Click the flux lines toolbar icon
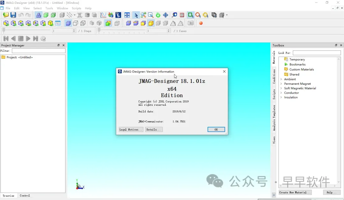The height and width of the screenshot is (200, 344). pyautogui.click(x=80, y=15)
